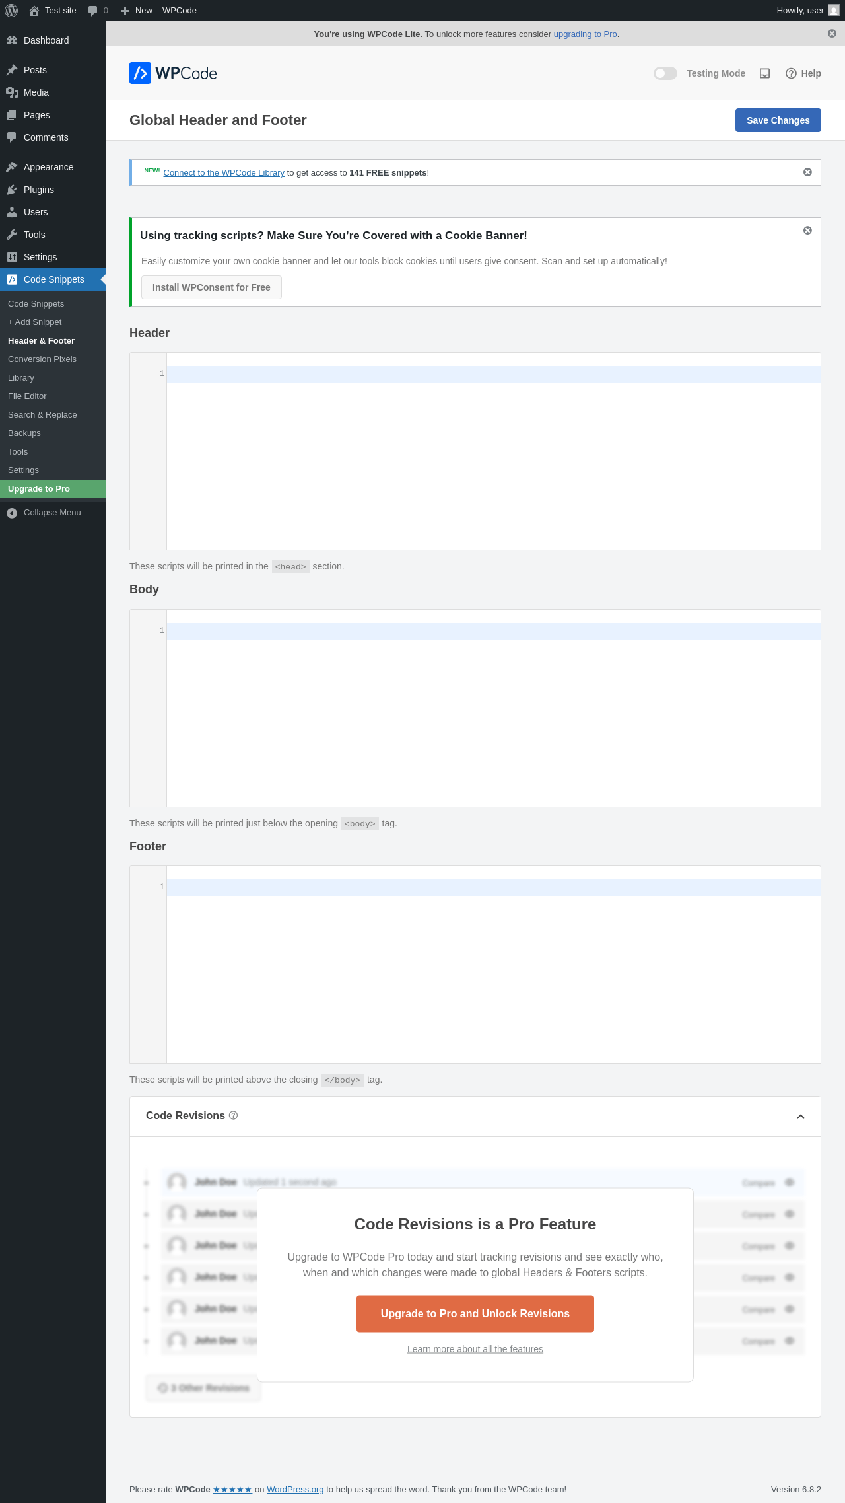Click the Tools wrench icon in sidebar
845x1503 pixels.
pos(12,235)
